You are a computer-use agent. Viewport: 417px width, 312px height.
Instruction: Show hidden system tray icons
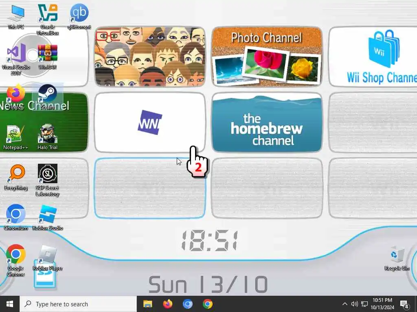click(345, 304)
